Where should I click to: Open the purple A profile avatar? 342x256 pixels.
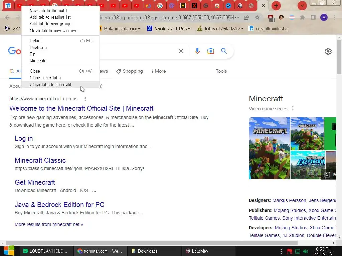(324, 17)
